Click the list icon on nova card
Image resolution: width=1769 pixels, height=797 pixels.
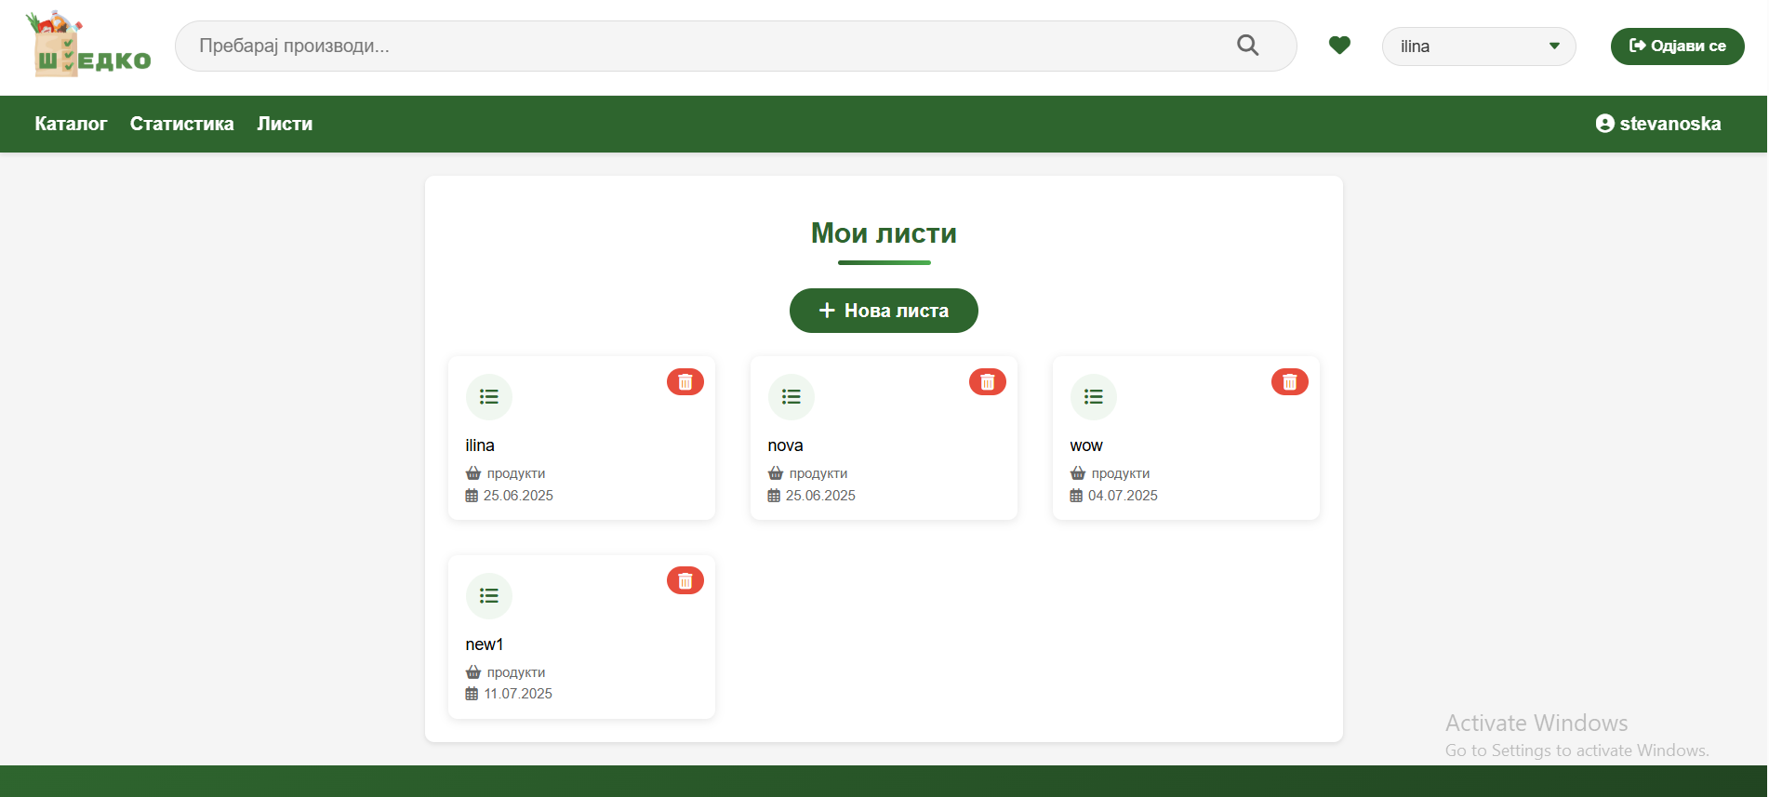791,397
